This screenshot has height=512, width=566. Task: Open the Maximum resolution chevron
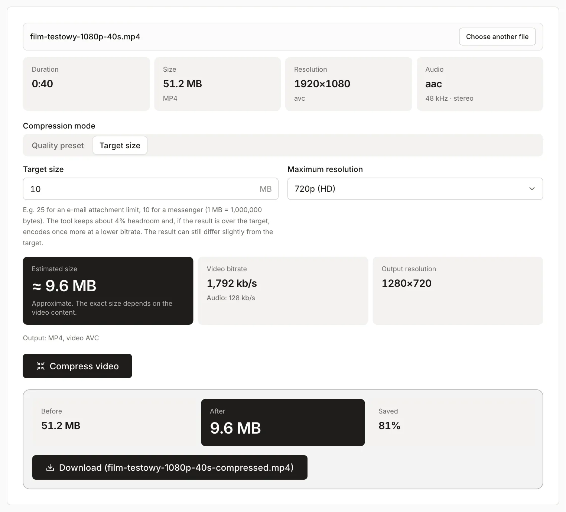pyautogui.click(x=532, y=189)
